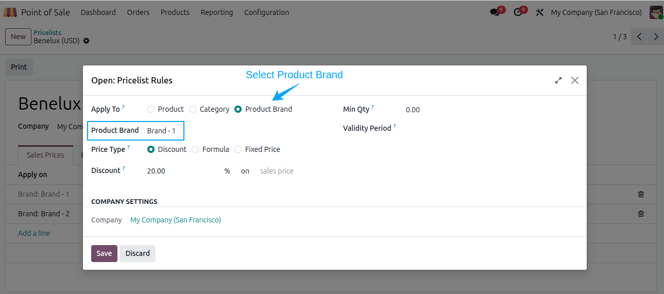
Task: Open the Configuration menu
Action: pyautogui.click(x=266, y=12)
